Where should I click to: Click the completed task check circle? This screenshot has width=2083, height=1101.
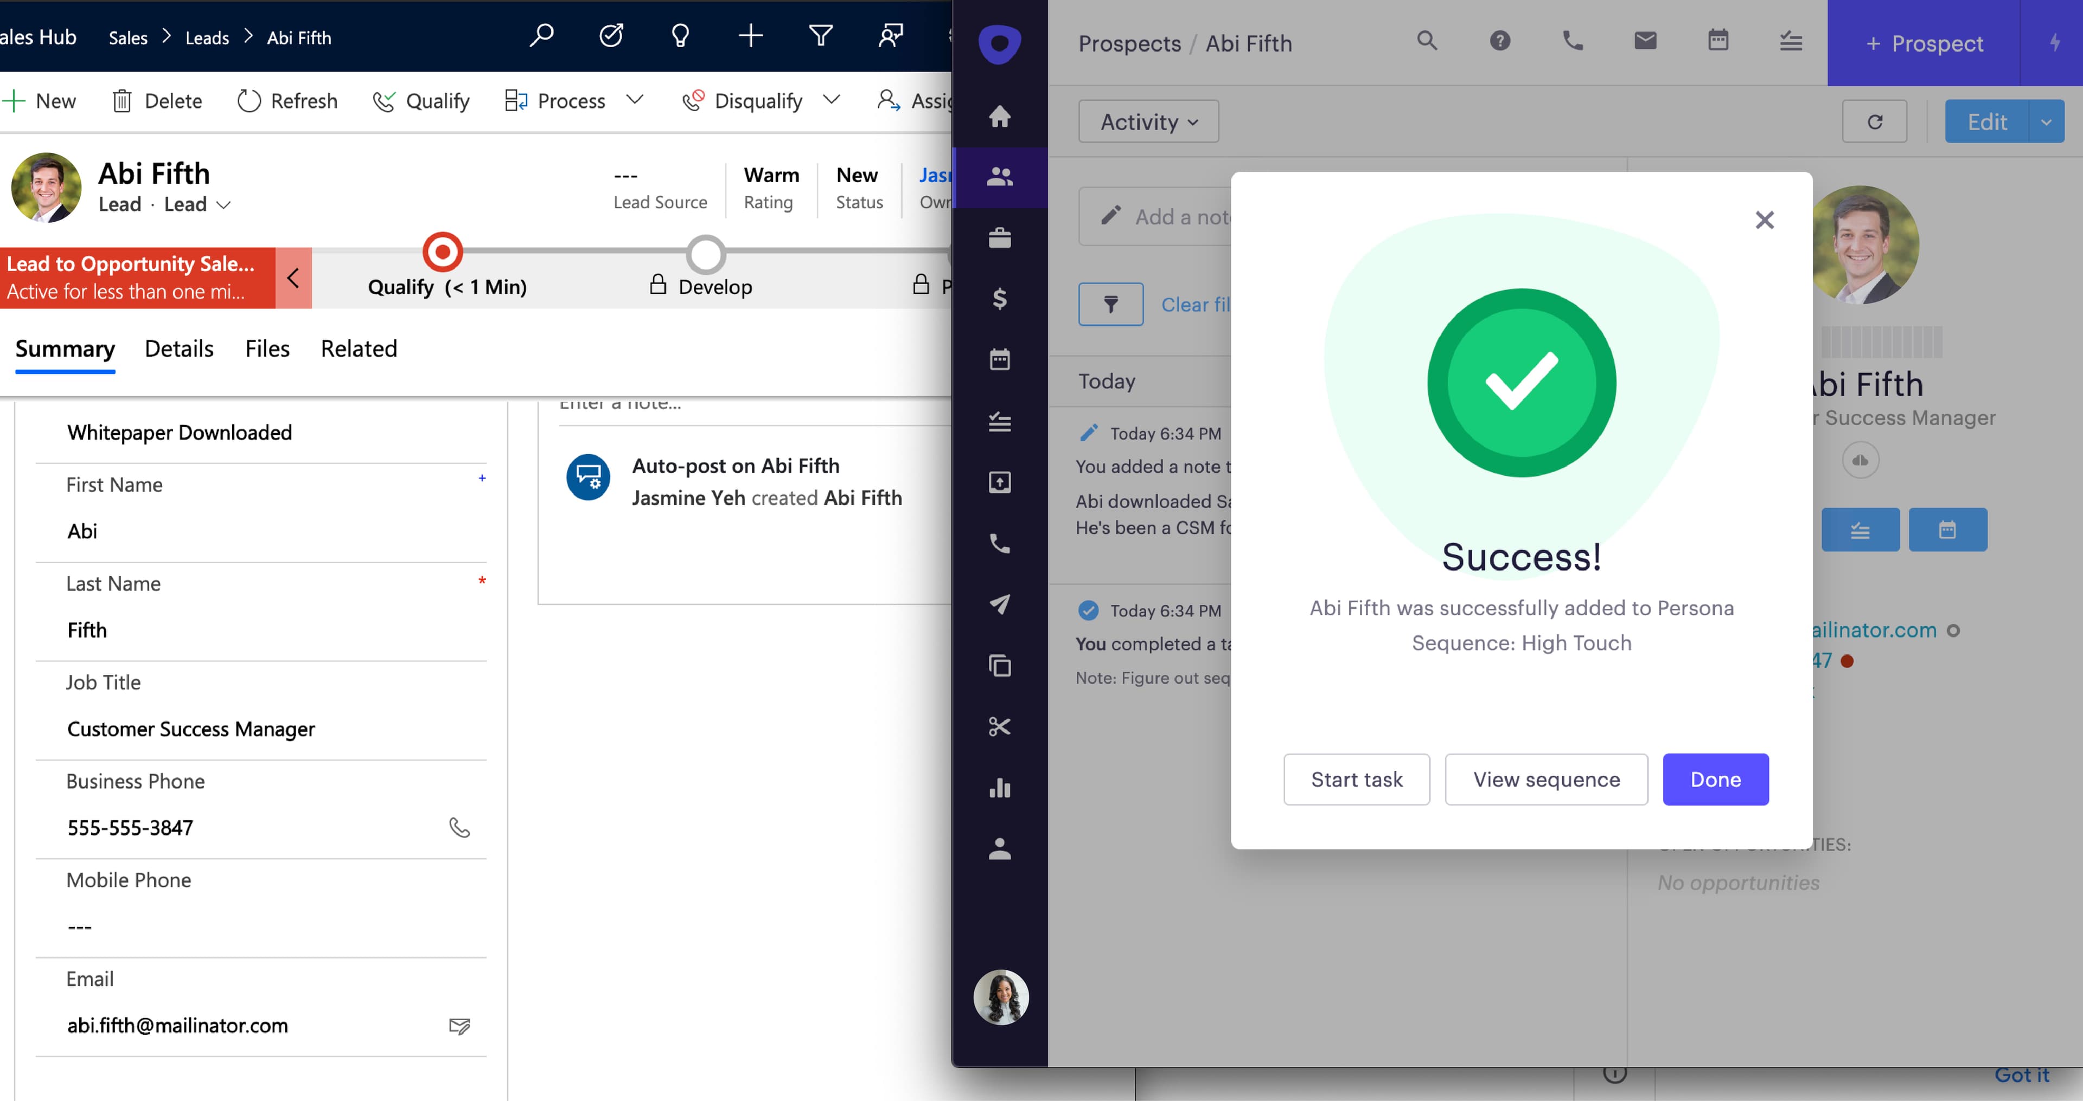1088,611
